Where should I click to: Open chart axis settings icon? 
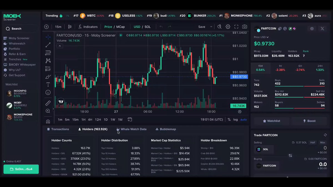(240, 112)
